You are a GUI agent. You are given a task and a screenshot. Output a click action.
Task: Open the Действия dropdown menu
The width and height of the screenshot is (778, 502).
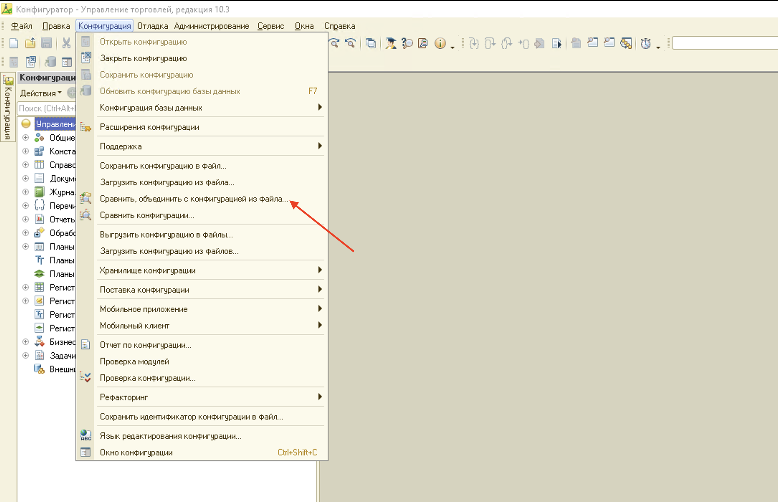41,93
